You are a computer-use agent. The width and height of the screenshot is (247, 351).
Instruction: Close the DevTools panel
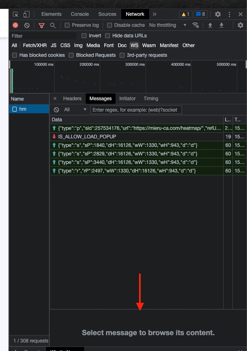[240, 14]
